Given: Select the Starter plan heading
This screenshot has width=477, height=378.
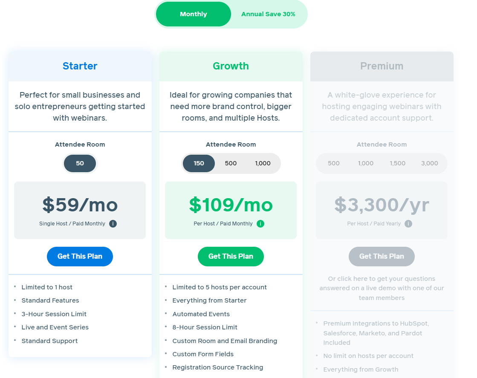Looking at the screenshot, I should (x=80, y=66).
